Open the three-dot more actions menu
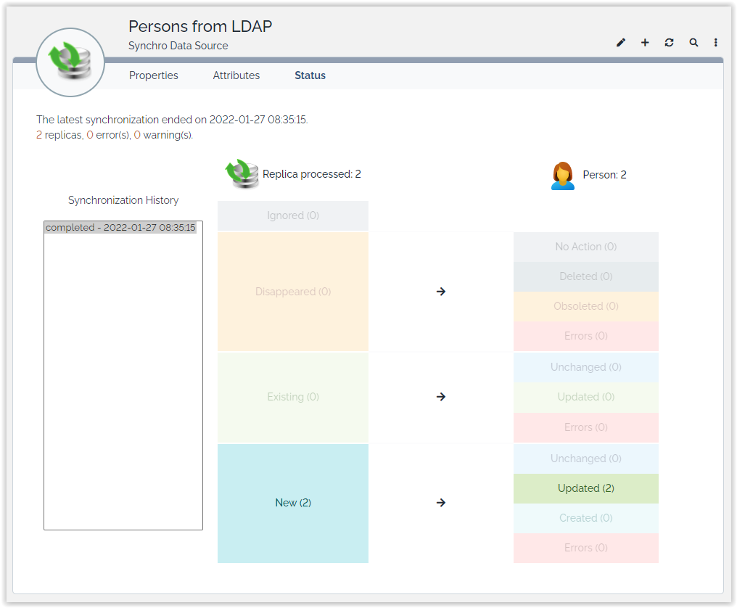Image resolution: width=737 pixels, height=608 pixels. (x=716, y=43)
